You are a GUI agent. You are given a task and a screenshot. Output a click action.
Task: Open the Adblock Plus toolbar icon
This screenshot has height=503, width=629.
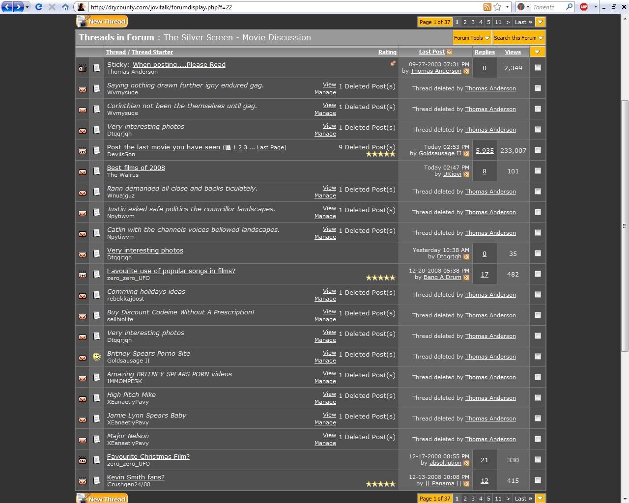pyautogui.click(x=584, y=7)
